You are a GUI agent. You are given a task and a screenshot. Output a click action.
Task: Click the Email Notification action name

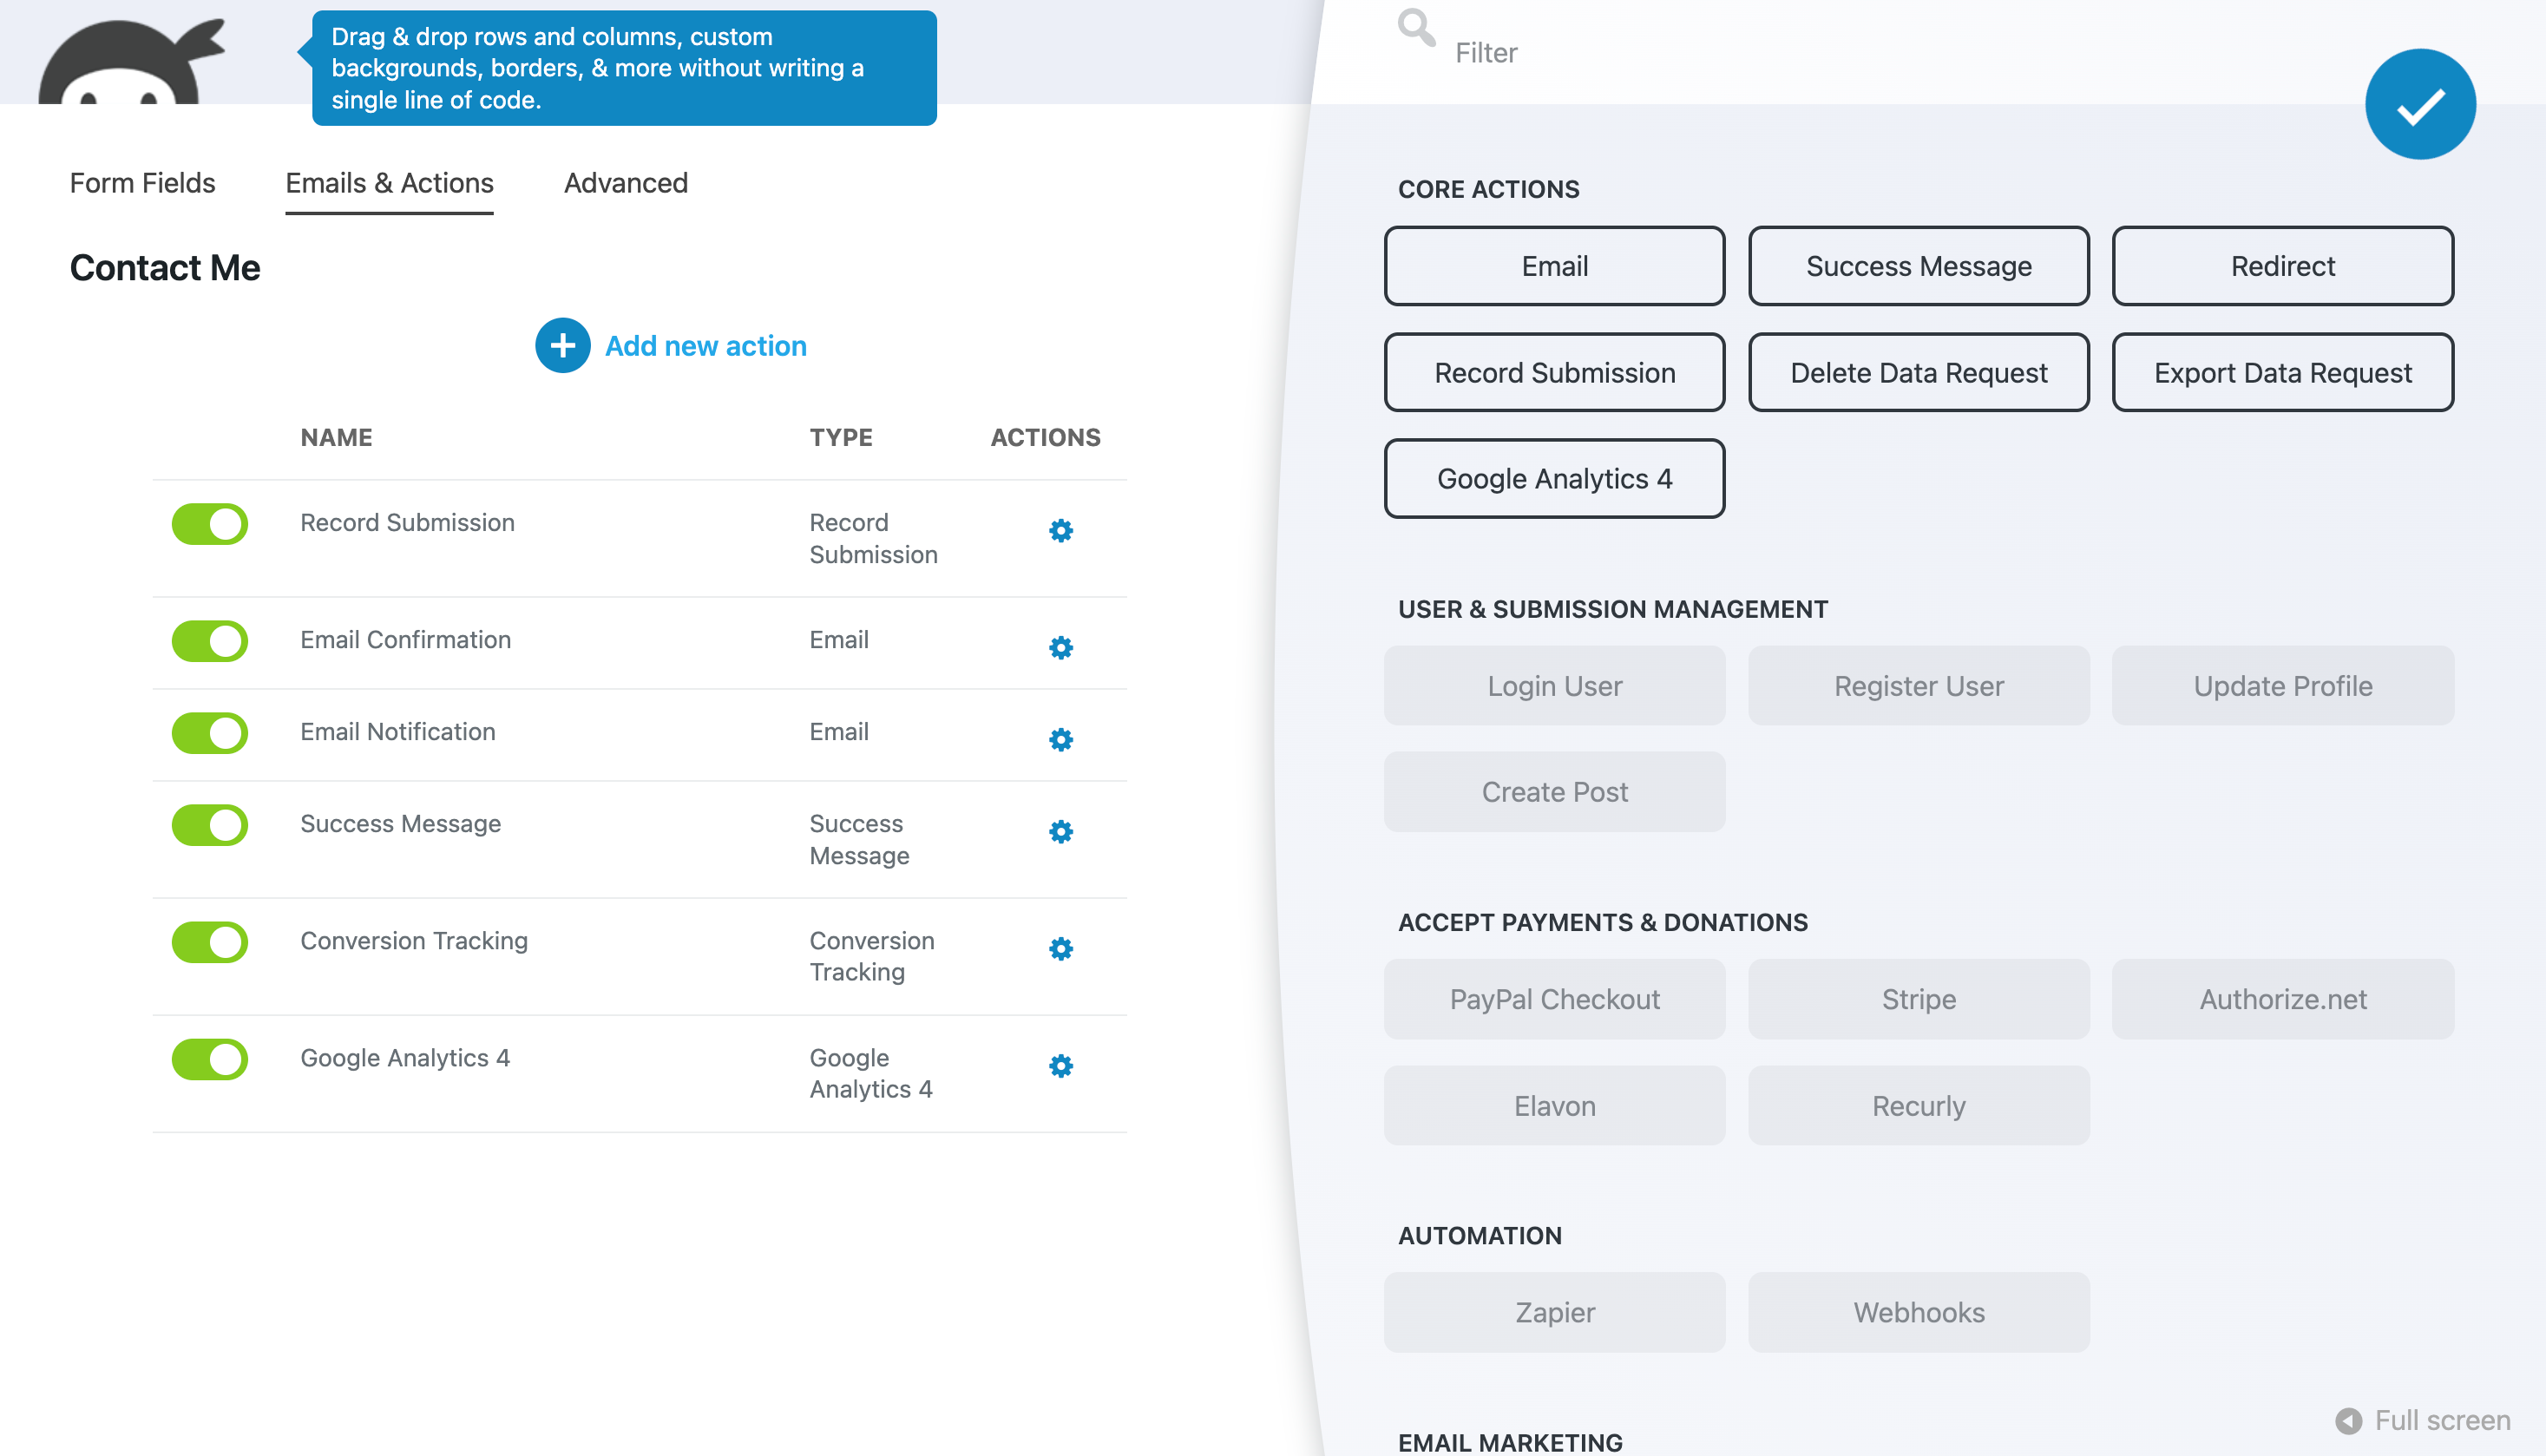click(398, 732)
